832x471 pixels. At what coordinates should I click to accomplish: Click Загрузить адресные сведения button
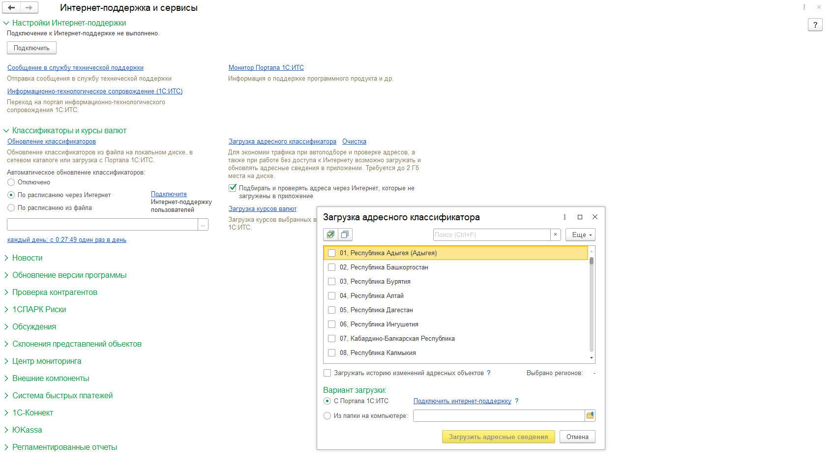pos(498,437)
